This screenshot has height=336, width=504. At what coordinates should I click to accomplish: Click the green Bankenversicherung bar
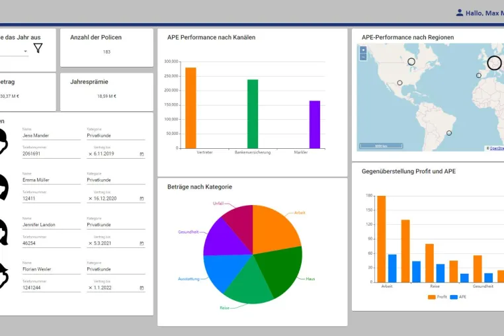coord(253,114)
